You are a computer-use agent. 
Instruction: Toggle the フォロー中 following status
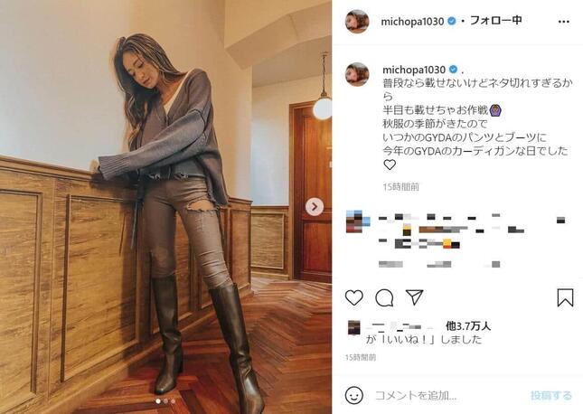[496, 21]
